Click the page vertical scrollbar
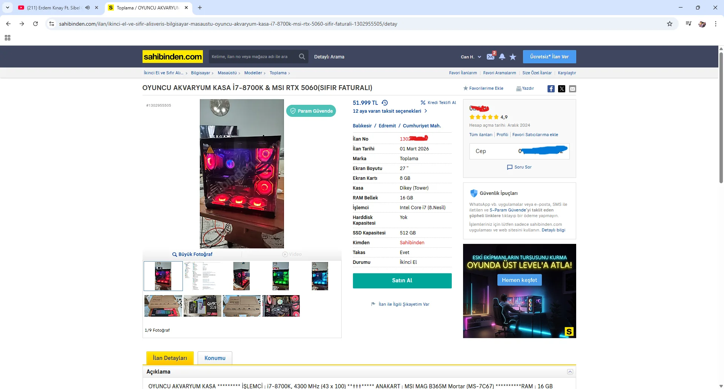The image size is (724, 389). pyautogui.click(x=721, y=118)
